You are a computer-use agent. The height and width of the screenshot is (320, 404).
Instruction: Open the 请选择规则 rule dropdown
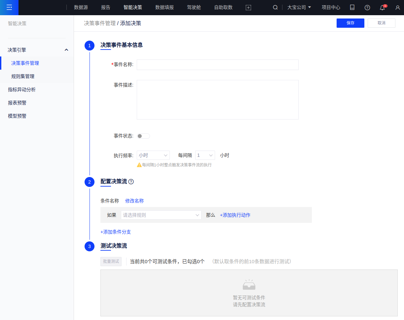(161, 215)
